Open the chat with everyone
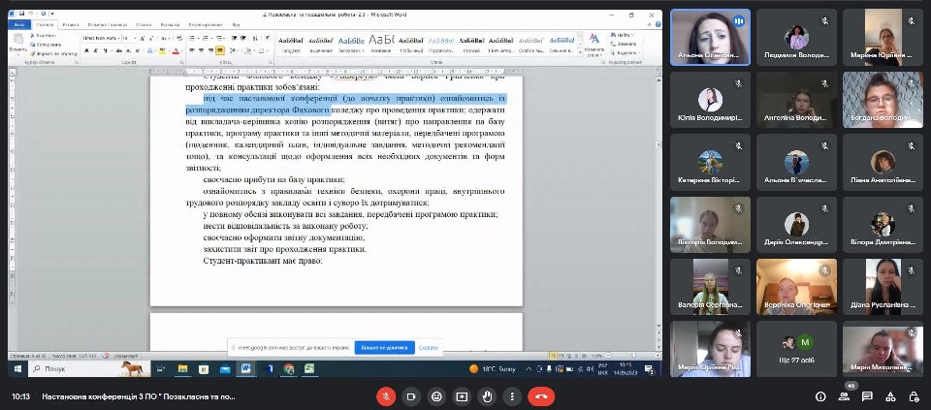This screenshot has height=410, width=931. pyautogui.click(x=867, y=396)
